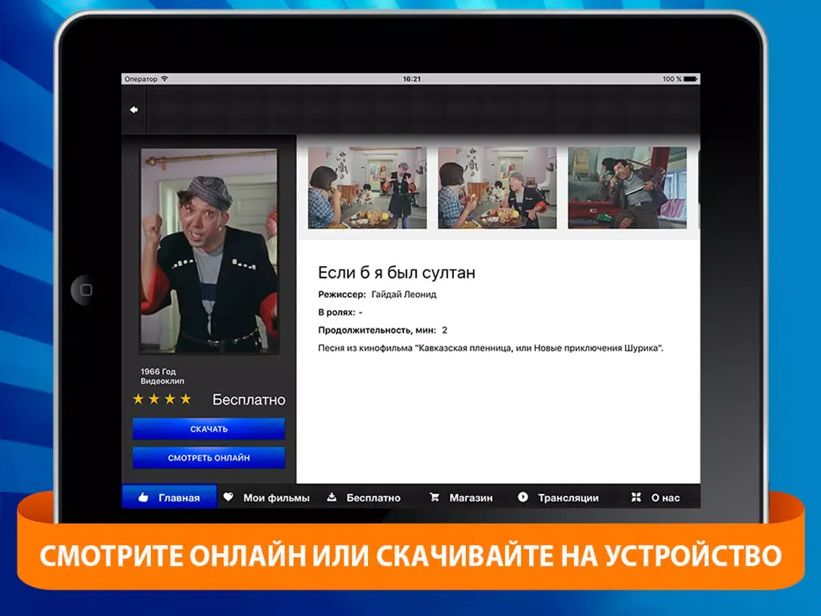Viewport: 821px width, 616px height.
Task: Select the Продолжительность, мин value
Action: pyautogui.click(x=444, y=330)
